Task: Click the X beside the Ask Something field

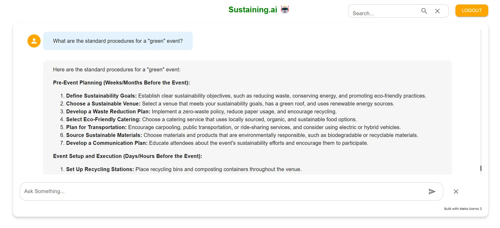Action: (x=456, y=192)
